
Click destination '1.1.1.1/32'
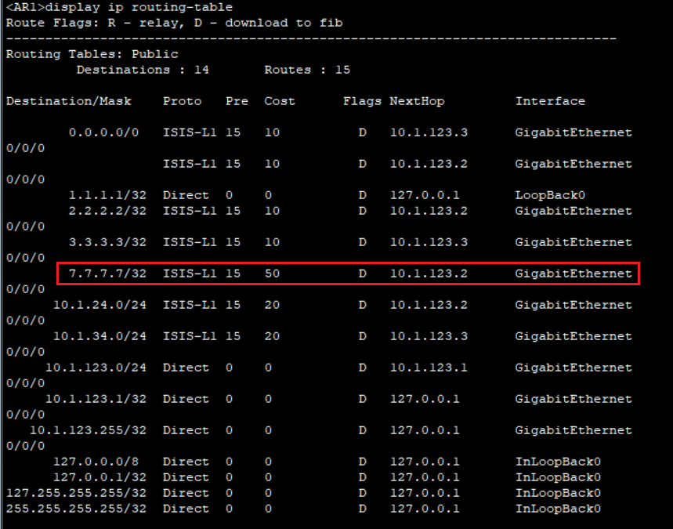tap(107, 195)
